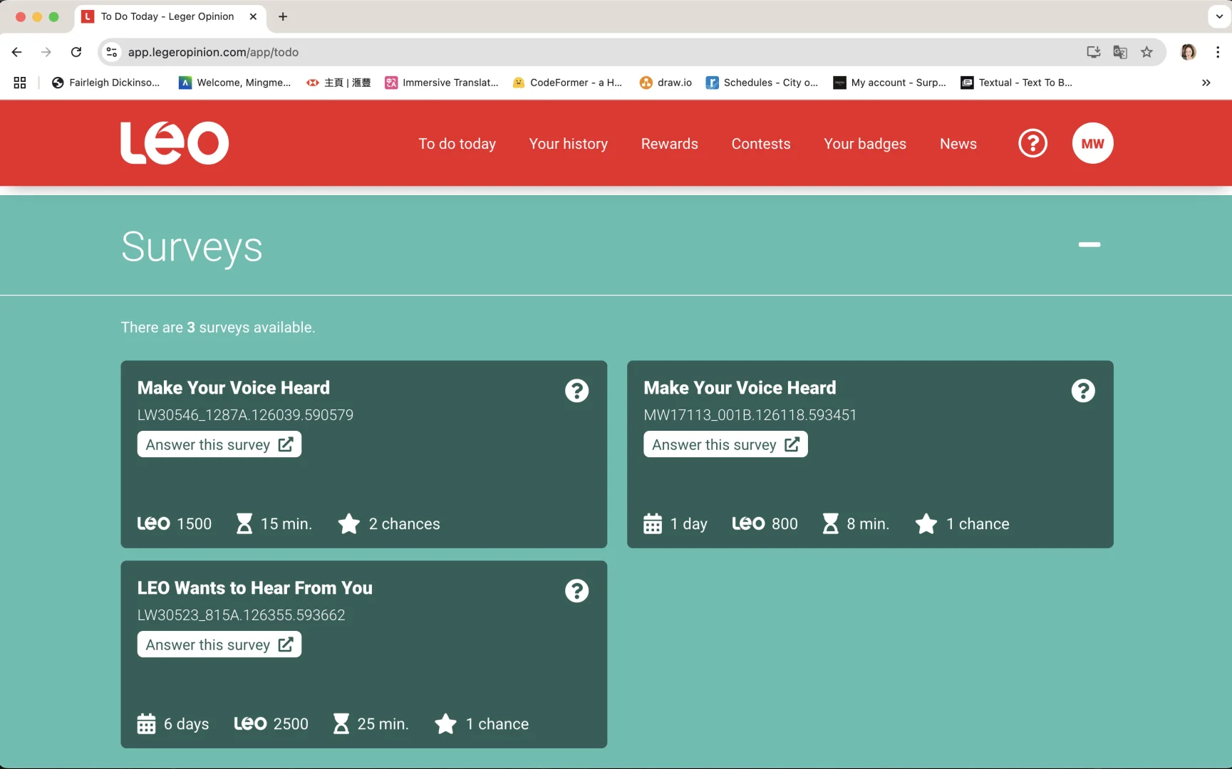Viewport: 1232px width, 769px height.
Task: Answer the LW30546_1287A survey
Action: point(219,444)
